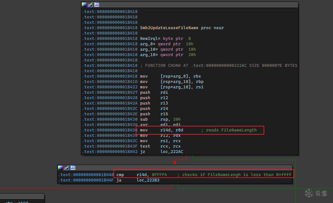
Task: Select the sub rsp, 20h instruction
Action: [160, 119]
